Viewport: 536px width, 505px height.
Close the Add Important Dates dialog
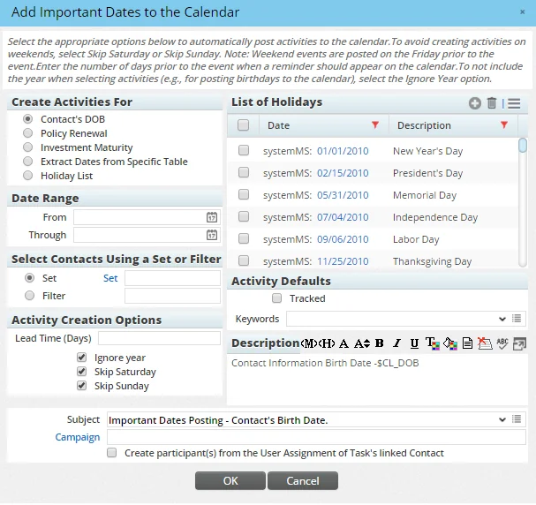[x=522, y=12]
